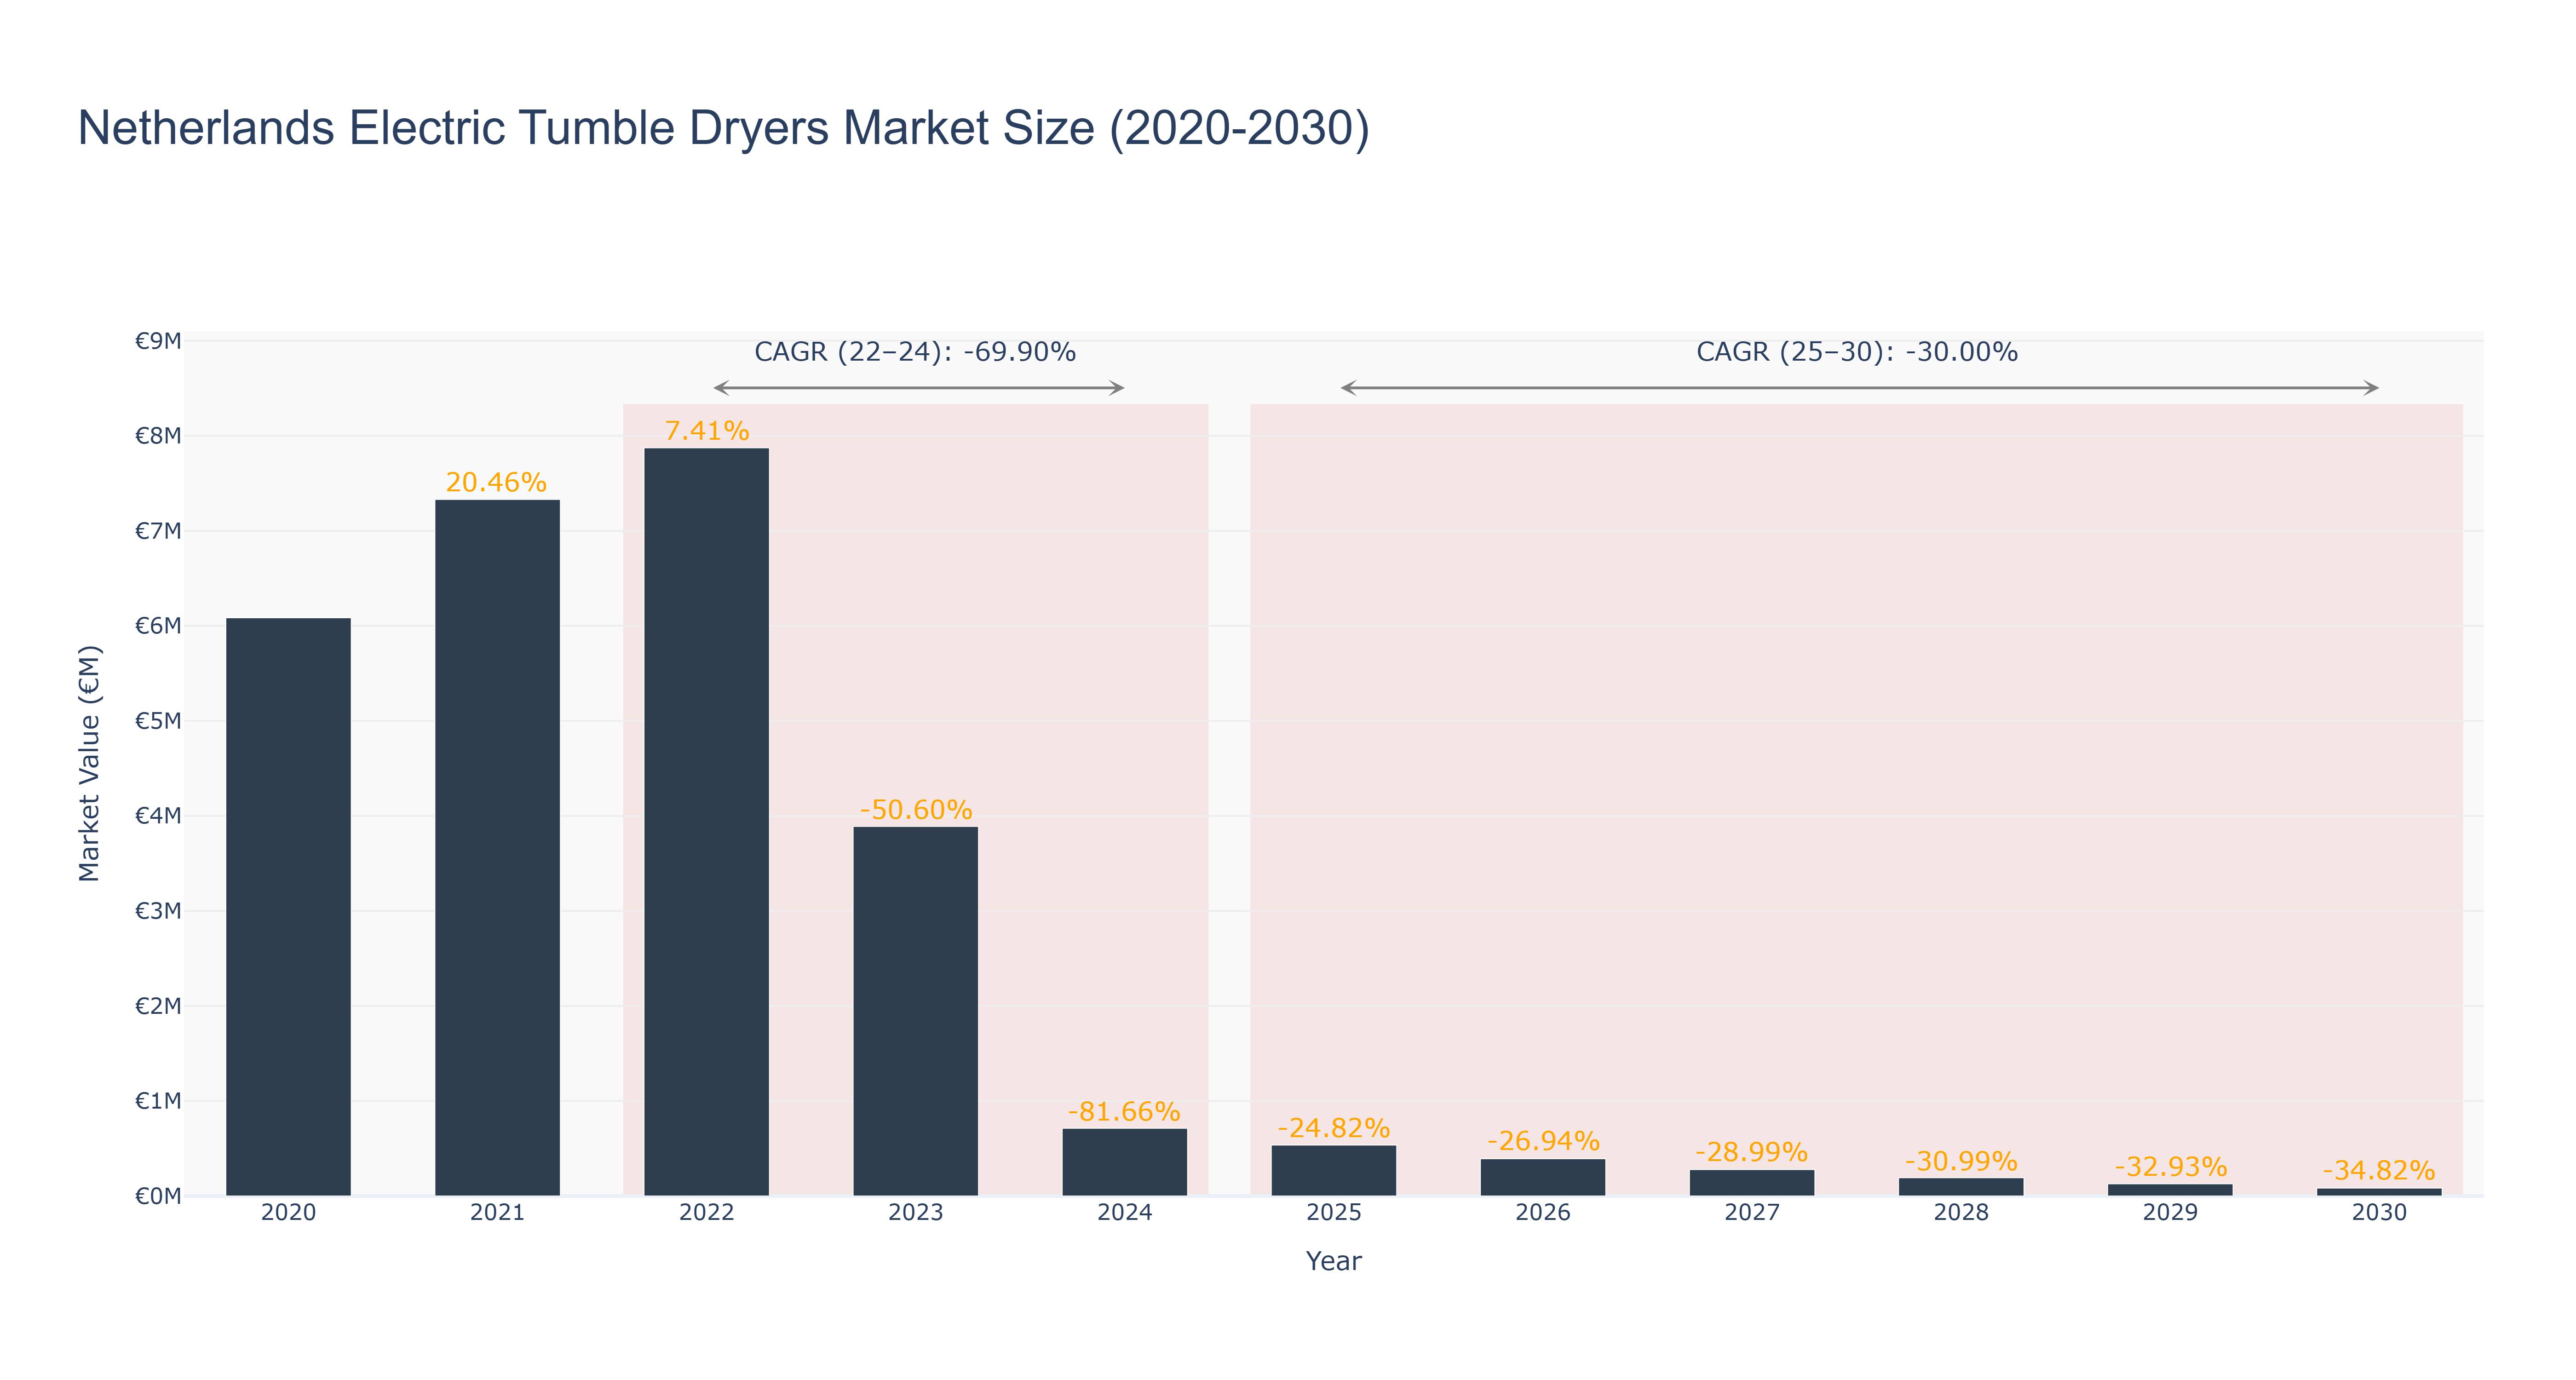Click the '-81.66%' growth label
Image resolution: width=2576 pixels, height=1380 pixels.
pos(1124,1112)
